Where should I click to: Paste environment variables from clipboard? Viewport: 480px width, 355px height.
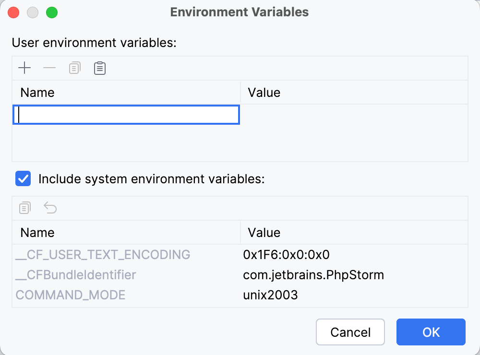pos(99,68)
